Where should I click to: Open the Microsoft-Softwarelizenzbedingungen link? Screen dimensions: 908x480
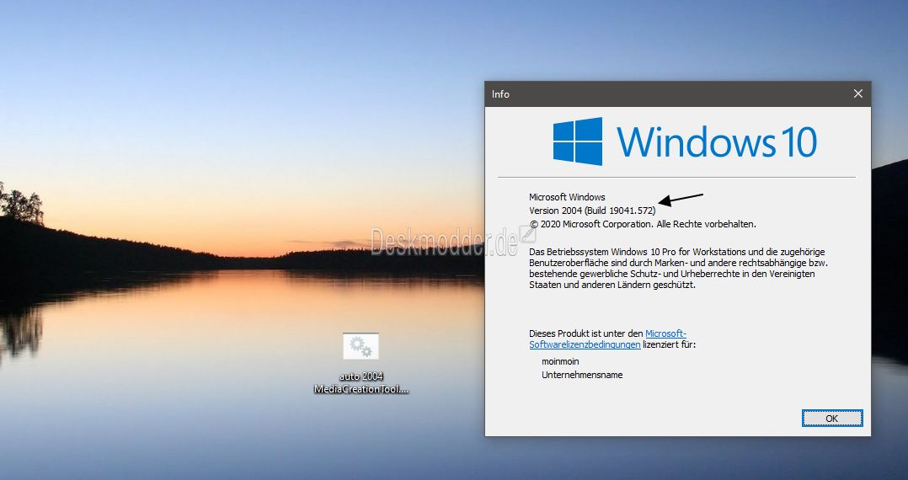click(x=607, y=339)
